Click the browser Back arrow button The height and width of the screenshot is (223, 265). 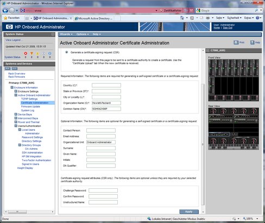pyautogui.click(x=5, y=11)
